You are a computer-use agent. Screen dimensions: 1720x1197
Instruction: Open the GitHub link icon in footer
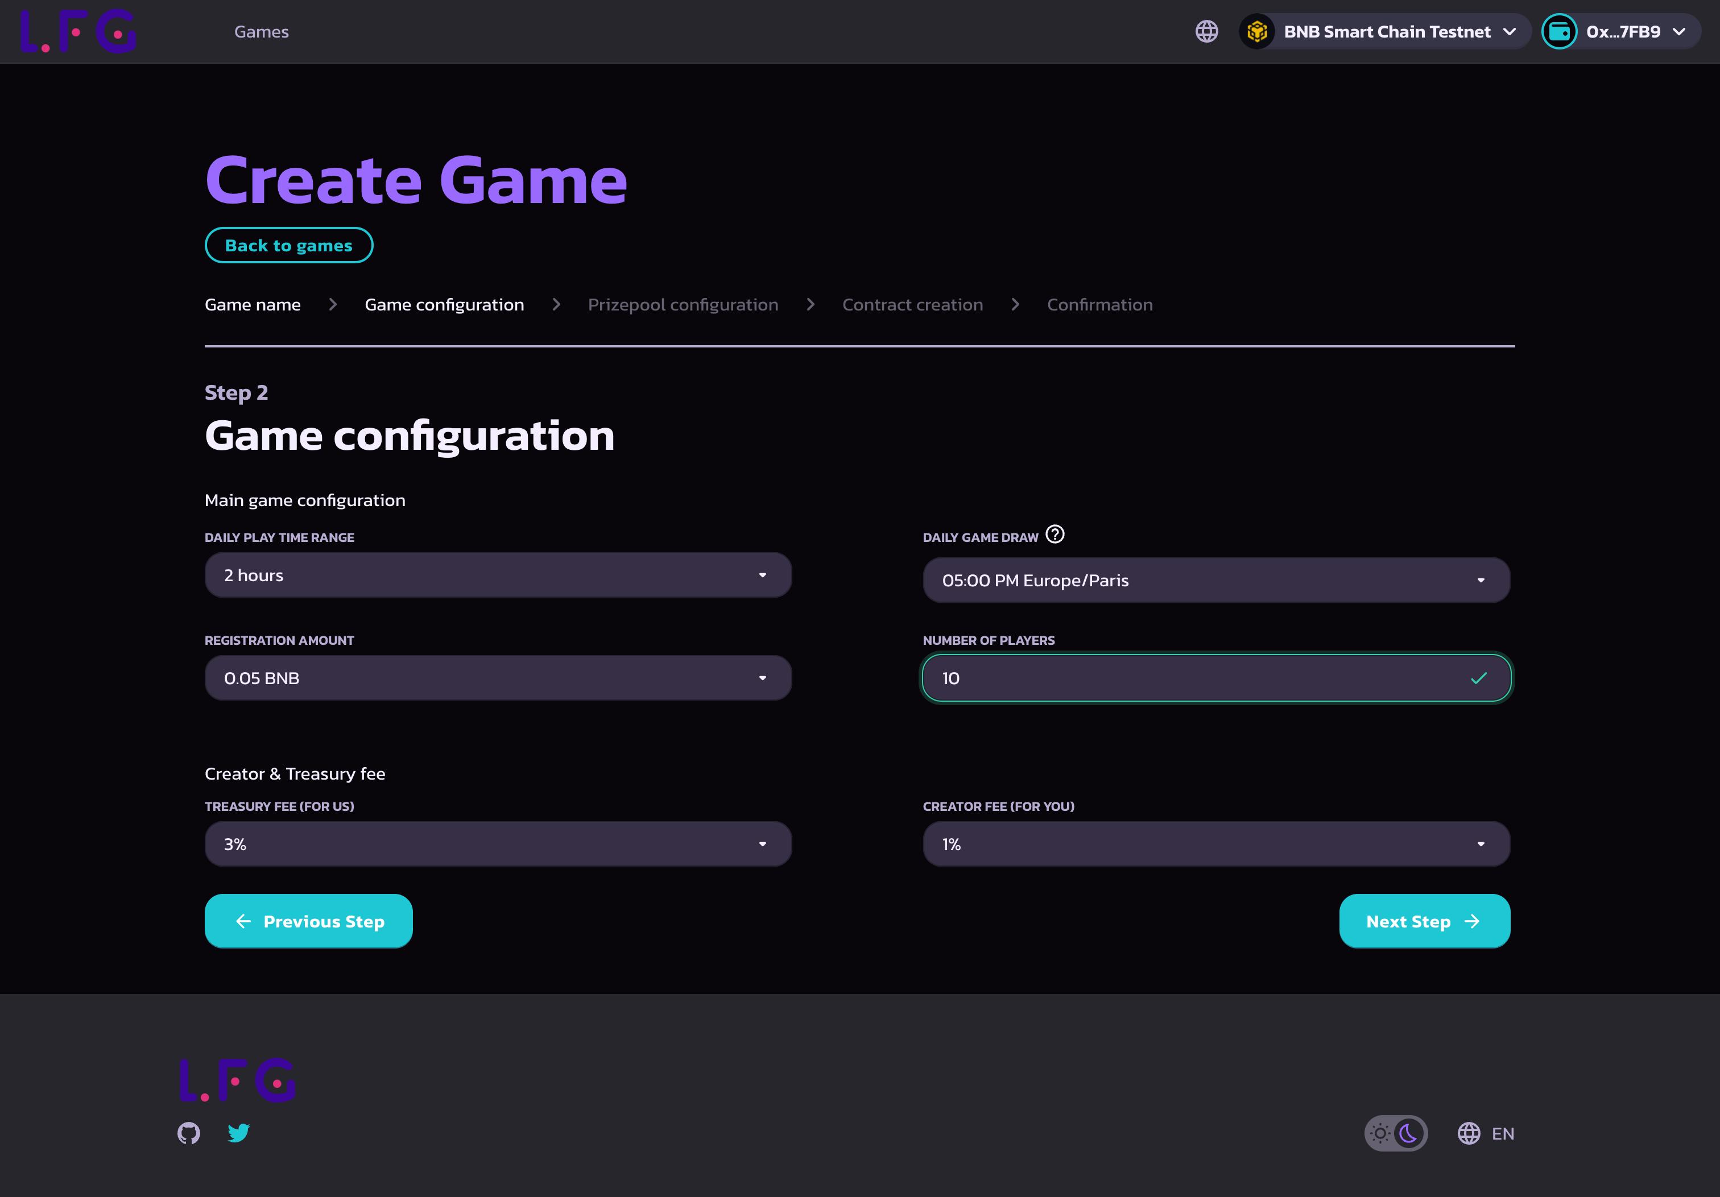click(189, 1133)
